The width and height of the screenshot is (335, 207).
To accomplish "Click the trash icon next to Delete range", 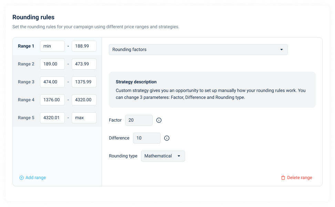I will coord(283,178).
